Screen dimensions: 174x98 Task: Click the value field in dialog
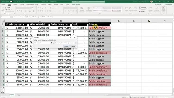click(42, 43)
